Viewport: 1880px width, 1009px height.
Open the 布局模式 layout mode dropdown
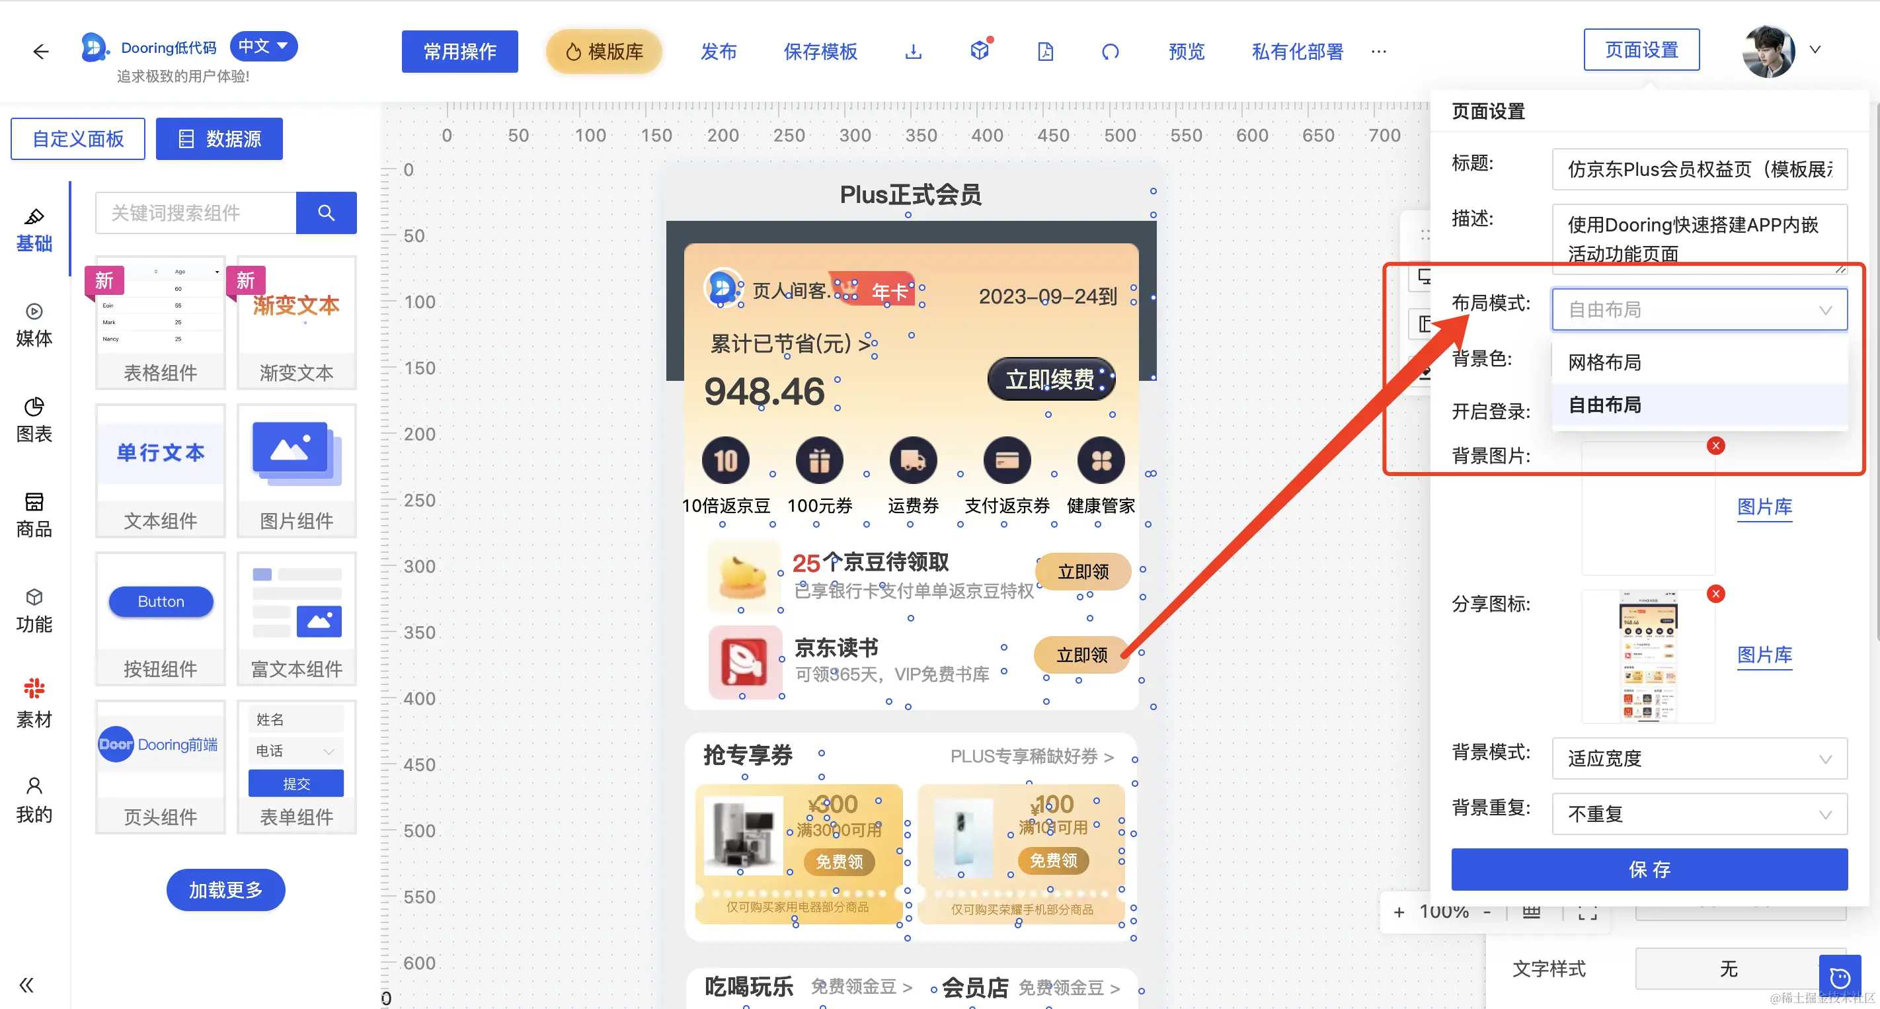coord(1699,309)
